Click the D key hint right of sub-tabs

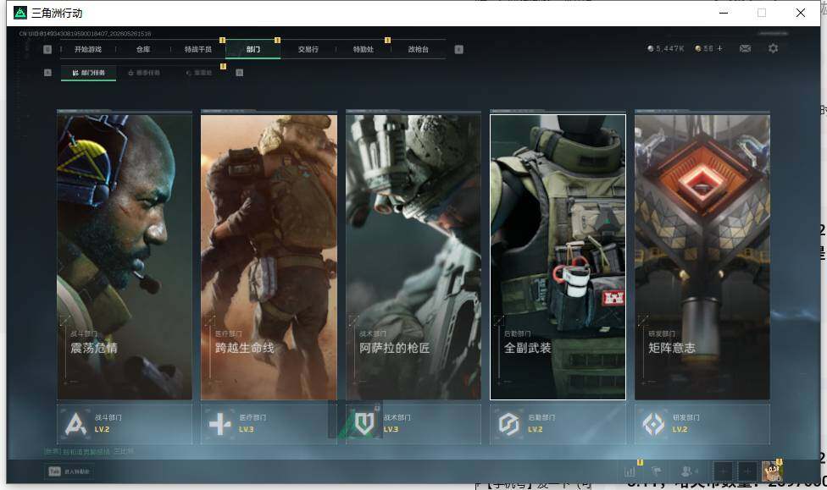click(240, 73)
